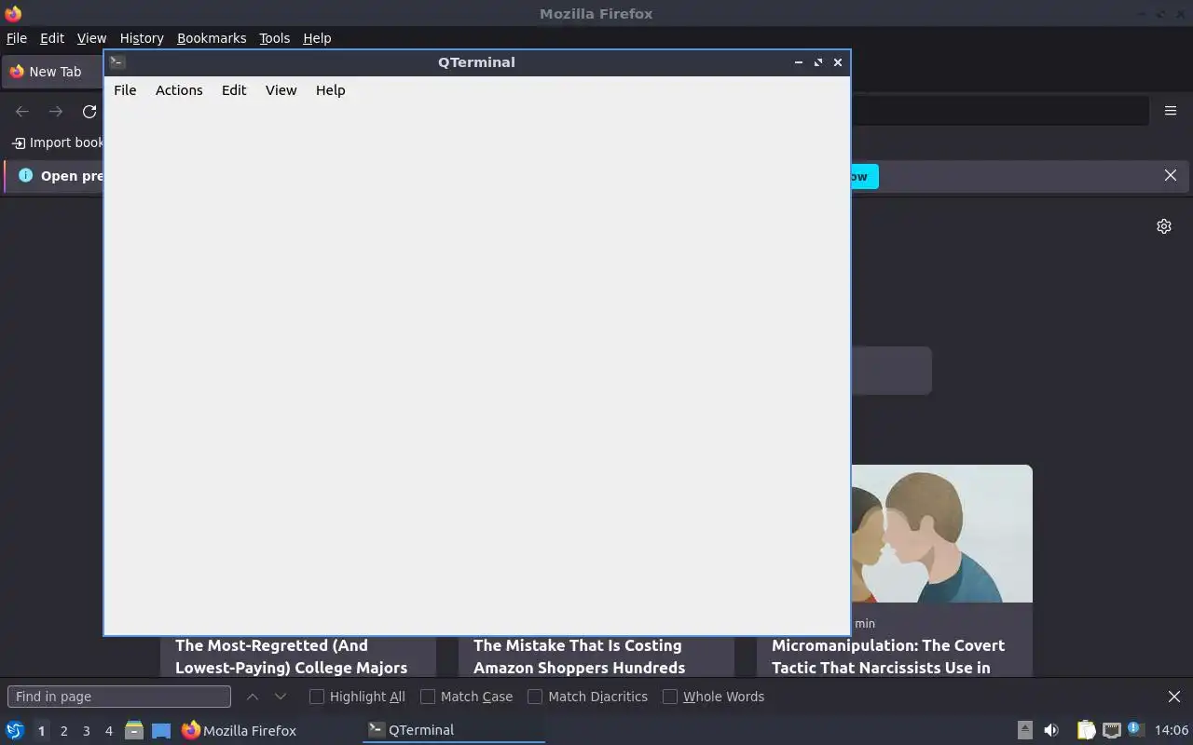Image resolution: width=1193 pixels, height=745 pixels.
Task: Click Firefox's forward navigation arrow
Action: pyautogui.click(x=56, y=112)
